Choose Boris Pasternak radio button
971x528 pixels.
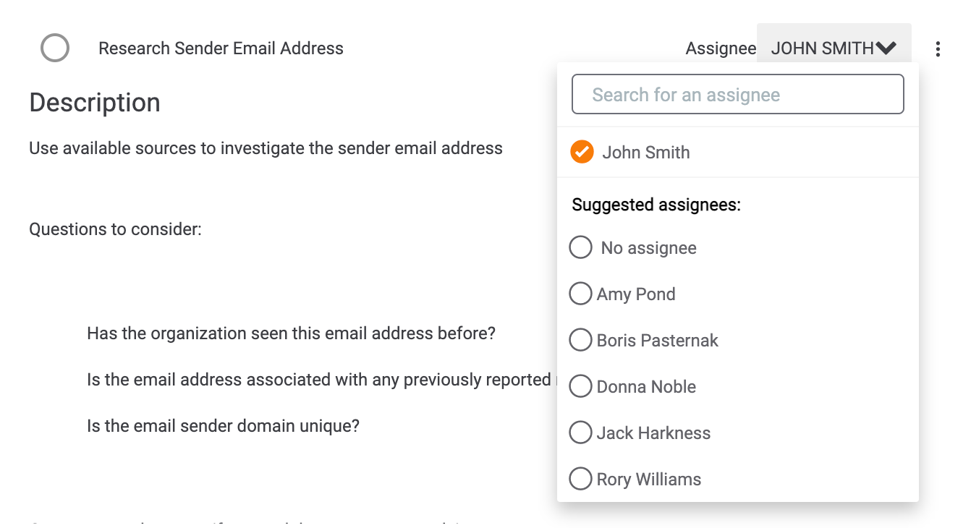pos(580,340)
